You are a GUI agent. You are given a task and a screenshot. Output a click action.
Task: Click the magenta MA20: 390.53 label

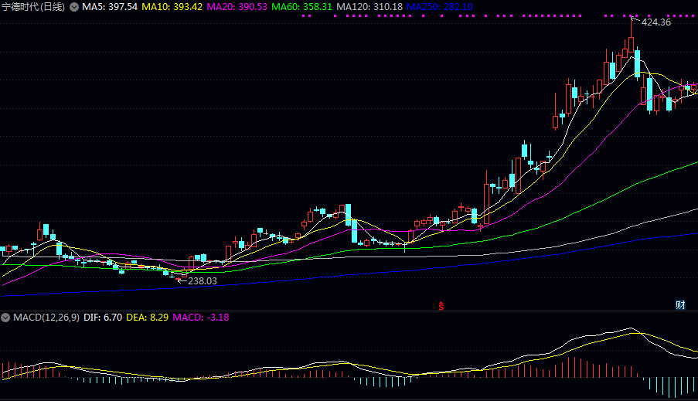tap(237, 7)
